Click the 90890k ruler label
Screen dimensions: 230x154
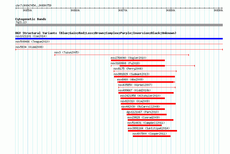point(218,10)
